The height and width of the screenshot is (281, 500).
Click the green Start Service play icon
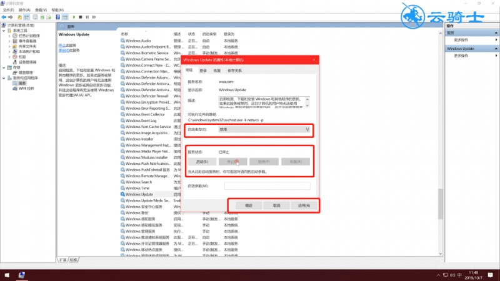pos(74,17)
